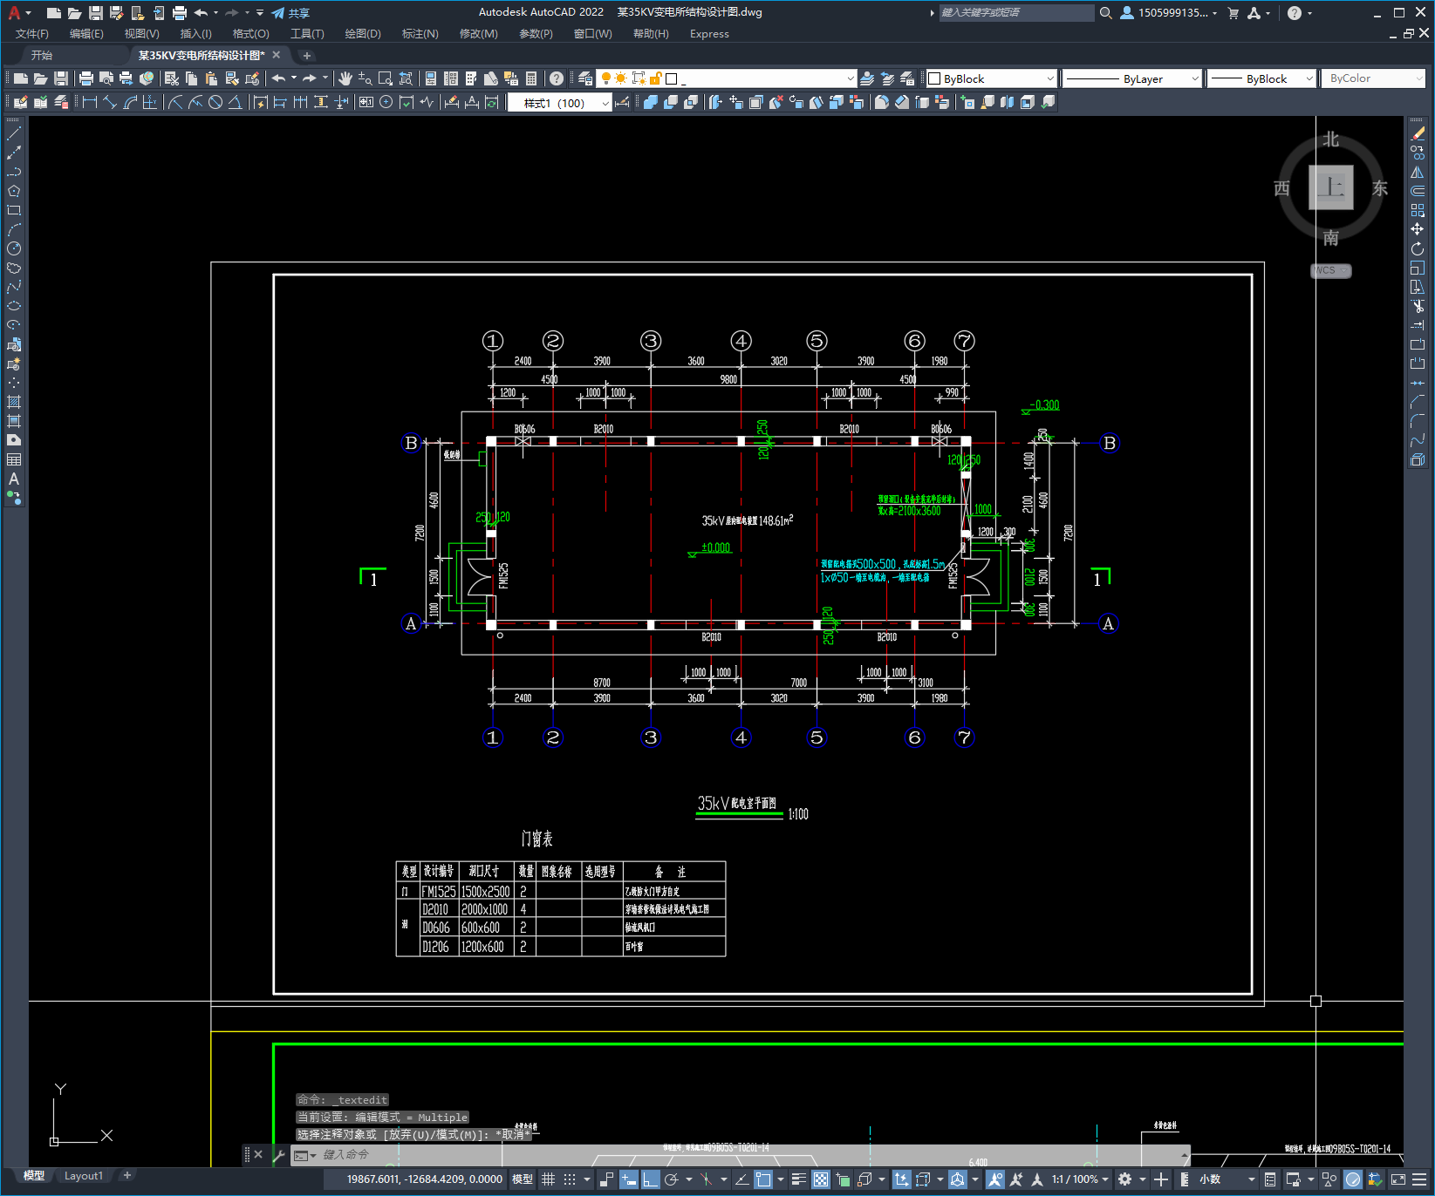Open the Properties palette icon
Viewport: 1435px width, 1196px height.
[430, 78]
